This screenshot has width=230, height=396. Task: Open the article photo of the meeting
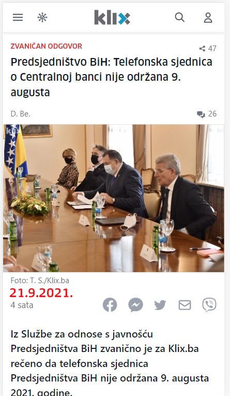(x=114, y=198)
